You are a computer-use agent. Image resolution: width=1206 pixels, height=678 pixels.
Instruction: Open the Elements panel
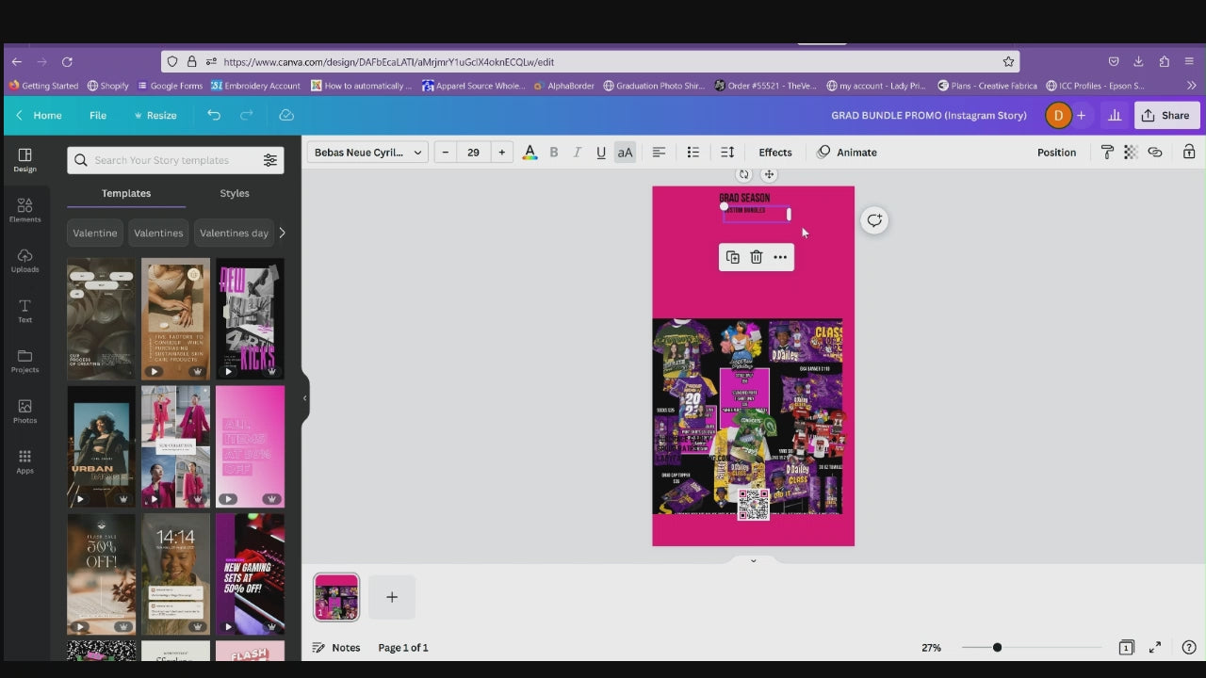click(24, 210)
